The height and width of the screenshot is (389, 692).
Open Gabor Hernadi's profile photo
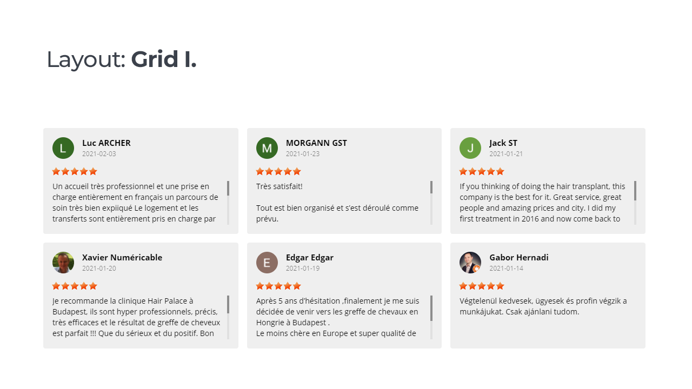pyautogui.click(x=470, y=263)
